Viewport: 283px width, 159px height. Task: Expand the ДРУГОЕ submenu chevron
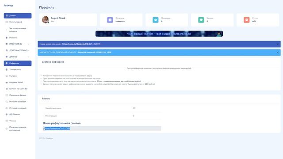[28, 57]
